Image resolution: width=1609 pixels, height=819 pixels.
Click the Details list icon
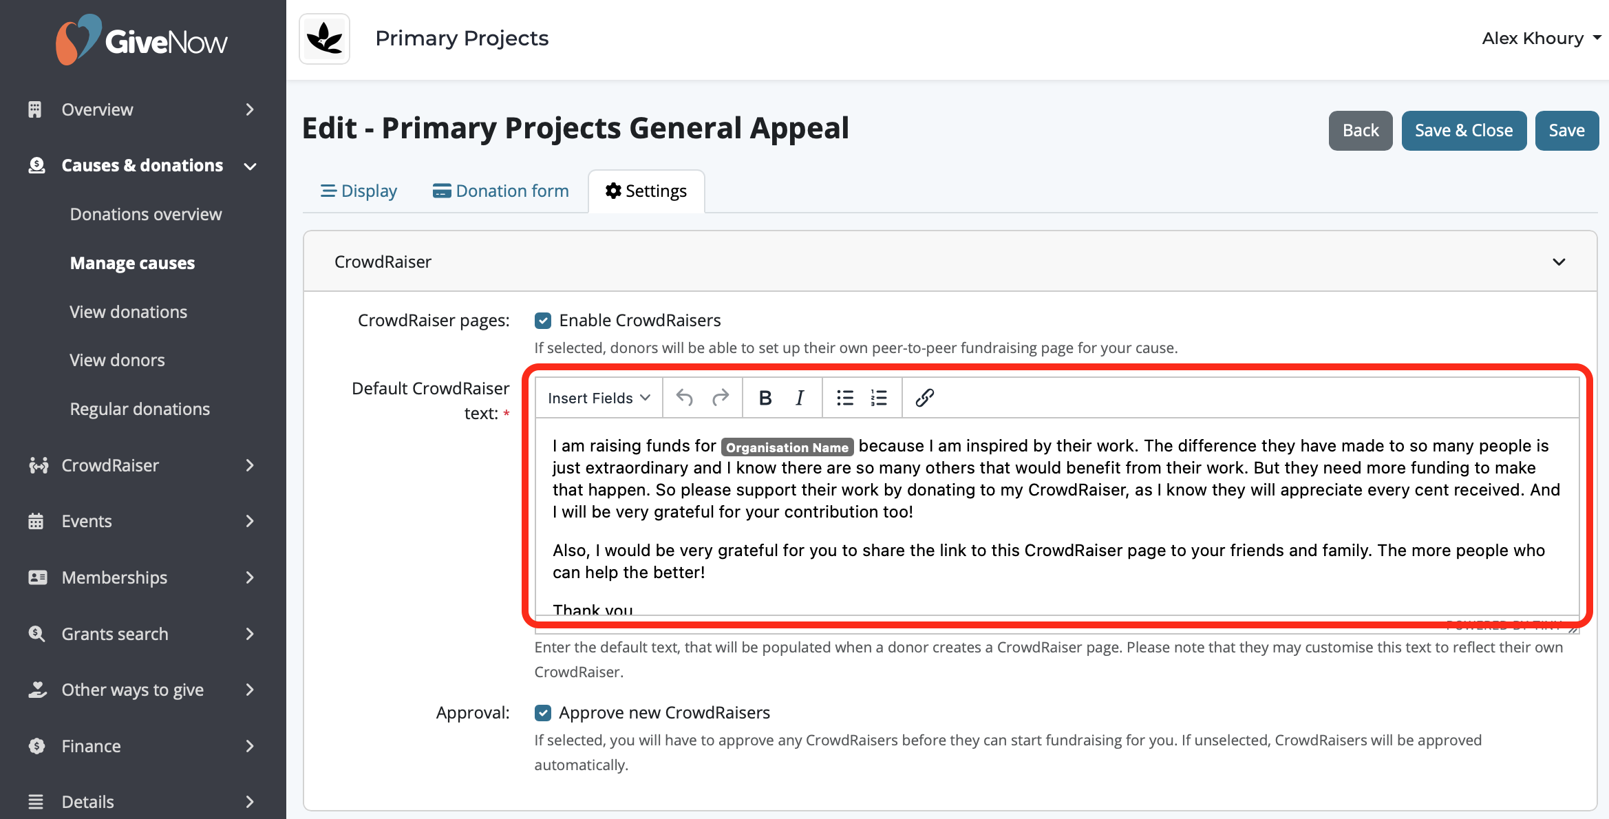coord(36,802)
